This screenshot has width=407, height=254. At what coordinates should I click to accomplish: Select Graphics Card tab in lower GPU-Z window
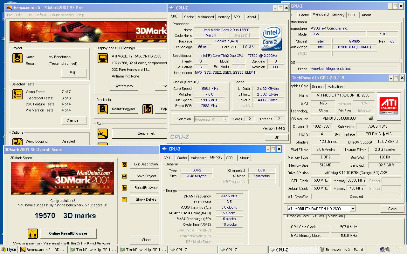[x=298, y=216]
